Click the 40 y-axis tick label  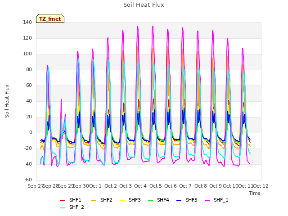[x=29, y=101]
